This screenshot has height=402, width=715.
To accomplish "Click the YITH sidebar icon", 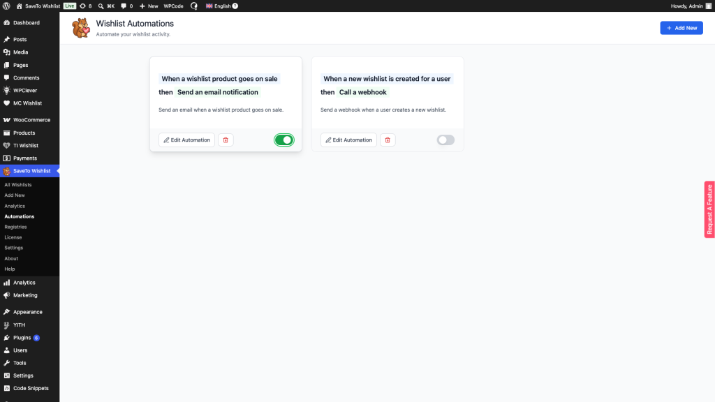I will pos(6,325).
